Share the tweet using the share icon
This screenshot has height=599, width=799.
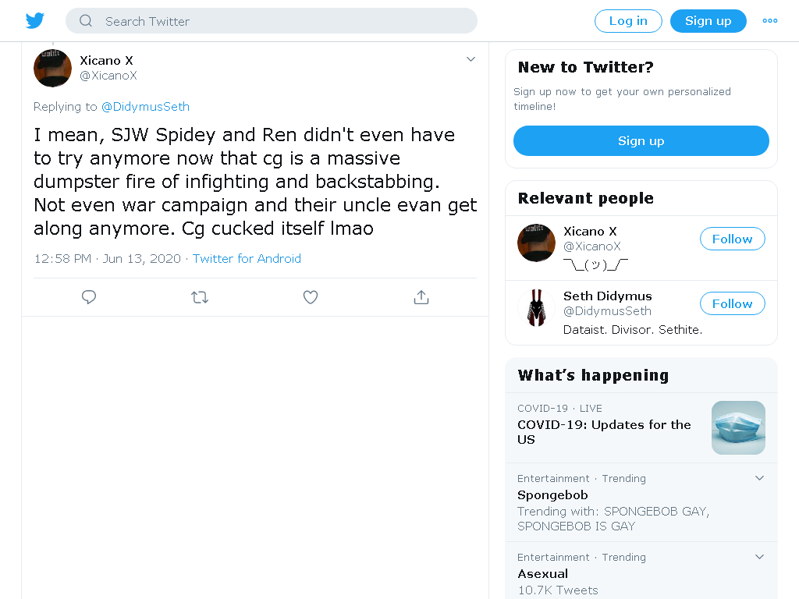pyautogui.click(x=421, y=297)
